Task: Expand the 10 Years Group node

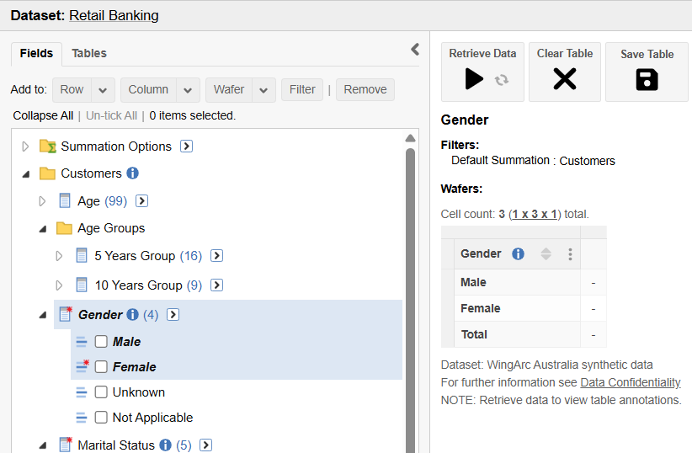Action: coord(59,285)
